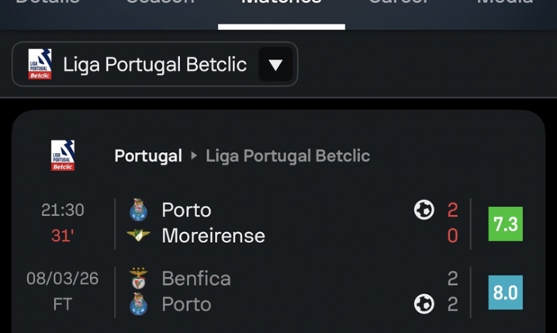557x333 pixels.
Task: Open the Portugal country link
Action: pos(148,156)
